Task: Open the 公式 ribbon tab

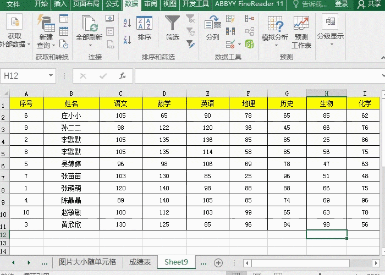Action: point(112,4)
